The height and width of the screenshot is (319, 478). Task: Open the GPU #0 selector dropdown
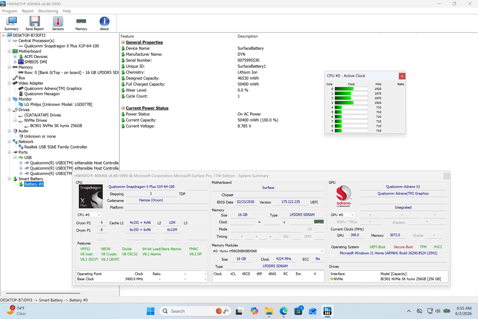click(x=342, y=215)
